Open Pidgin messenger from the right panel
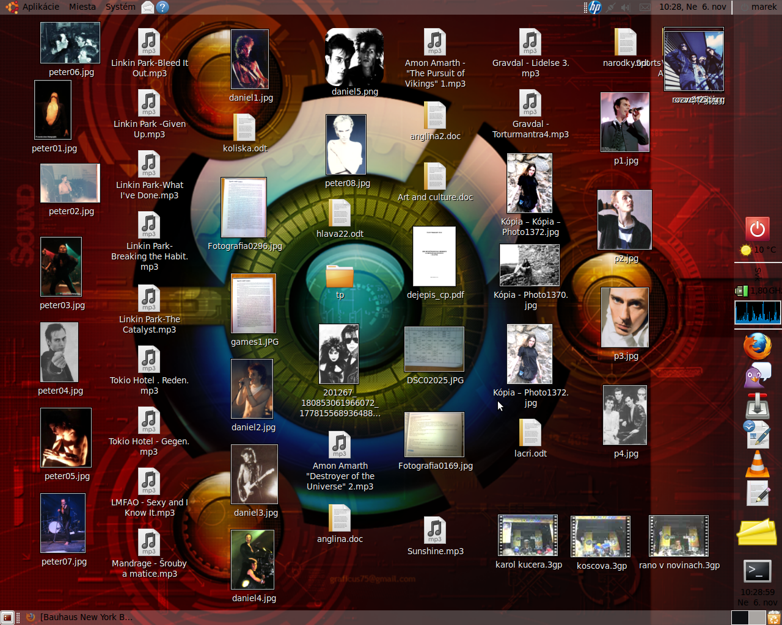782x625 pixels. 758,375
